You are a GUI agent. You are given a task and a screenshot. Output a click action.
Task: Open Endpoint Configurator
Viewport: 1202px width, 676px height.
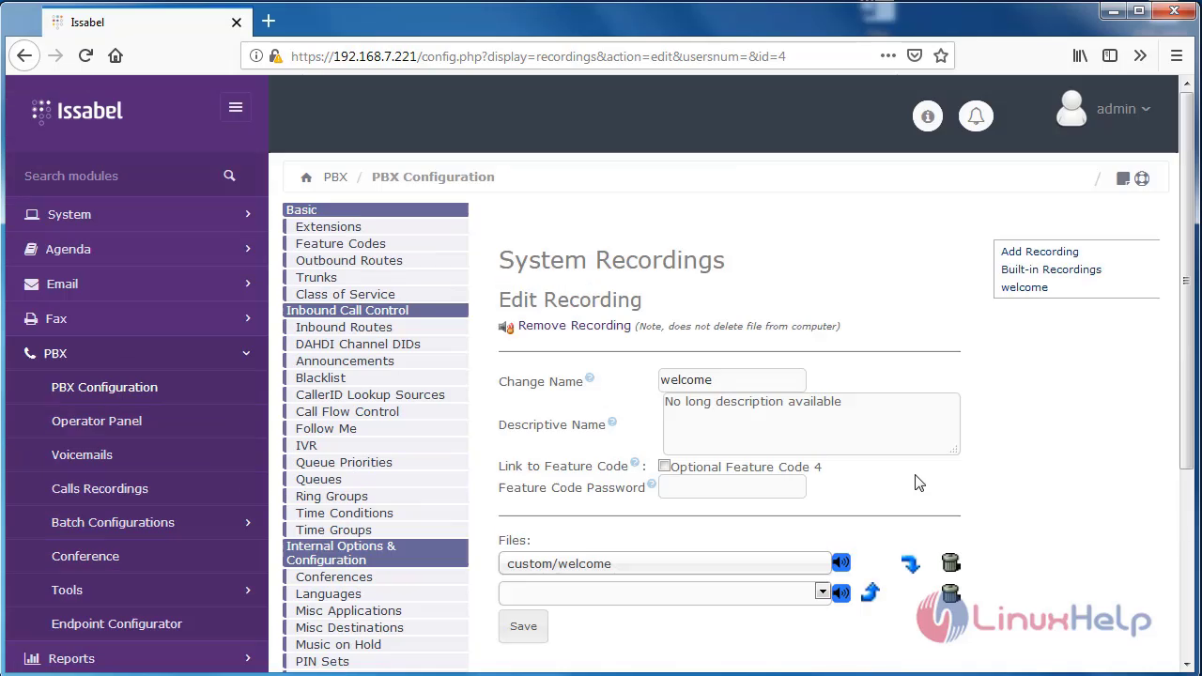[116, 623]
